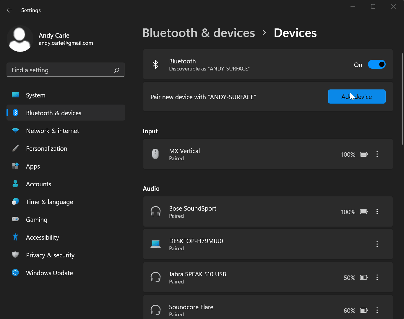Click the headphones icon for Bose SoundSport
This screenshot has width=404, height=319.
click(156, 211)
